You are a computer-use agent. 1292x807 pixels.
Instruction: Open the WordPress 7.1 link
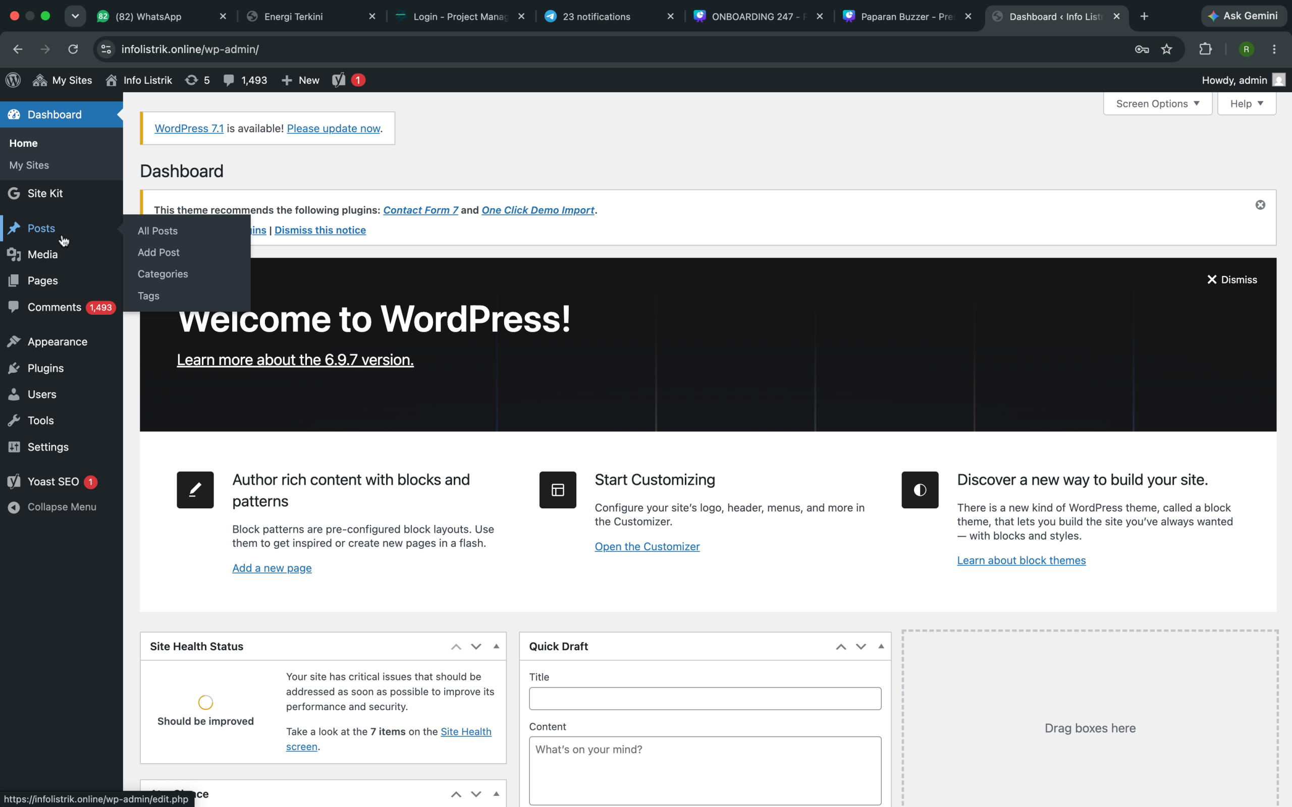click(x=189, y=128)
